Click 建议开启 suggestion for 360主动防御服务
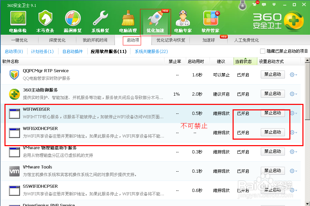Screen dimensions: 310x206 (x=221, y=94)
